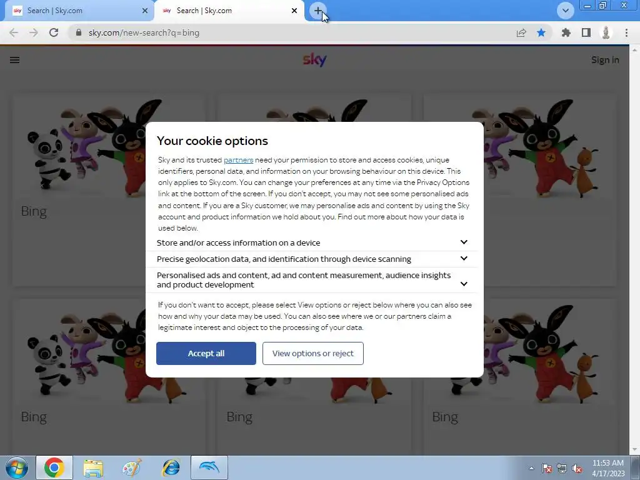Click the Chrome taskbar icon
The image size is (640, 480).
[x=54, y=467]
